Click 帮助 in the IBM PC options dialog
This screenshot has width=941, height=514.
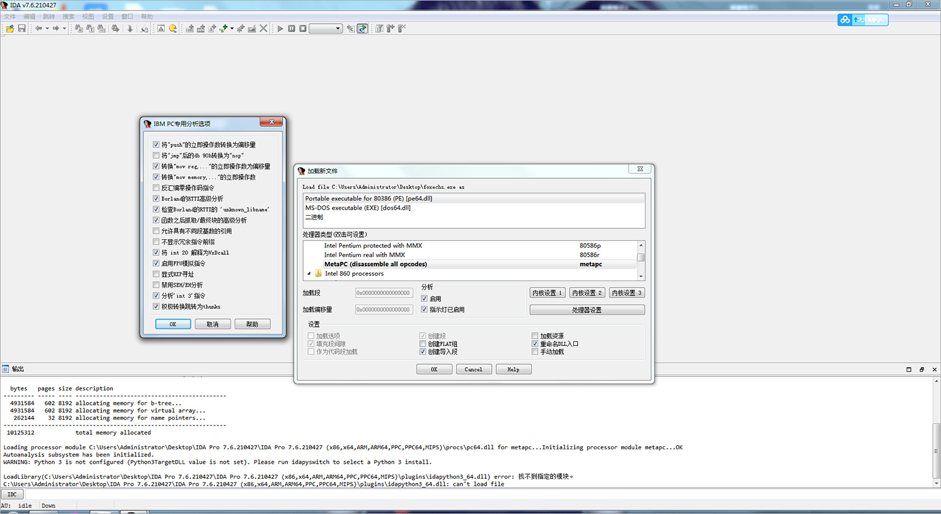[252, 324]
